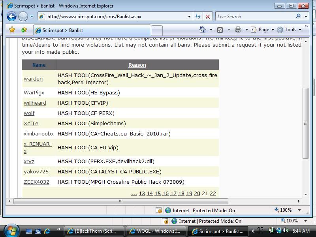
Task: Click the Home page icon
Action: click(x=203, y=30)
